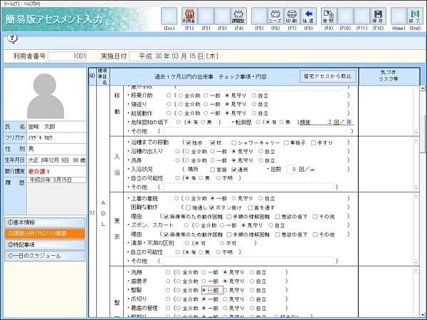
Task: Switch to ①基本情報 section
Action: click(x=45, y=222)
